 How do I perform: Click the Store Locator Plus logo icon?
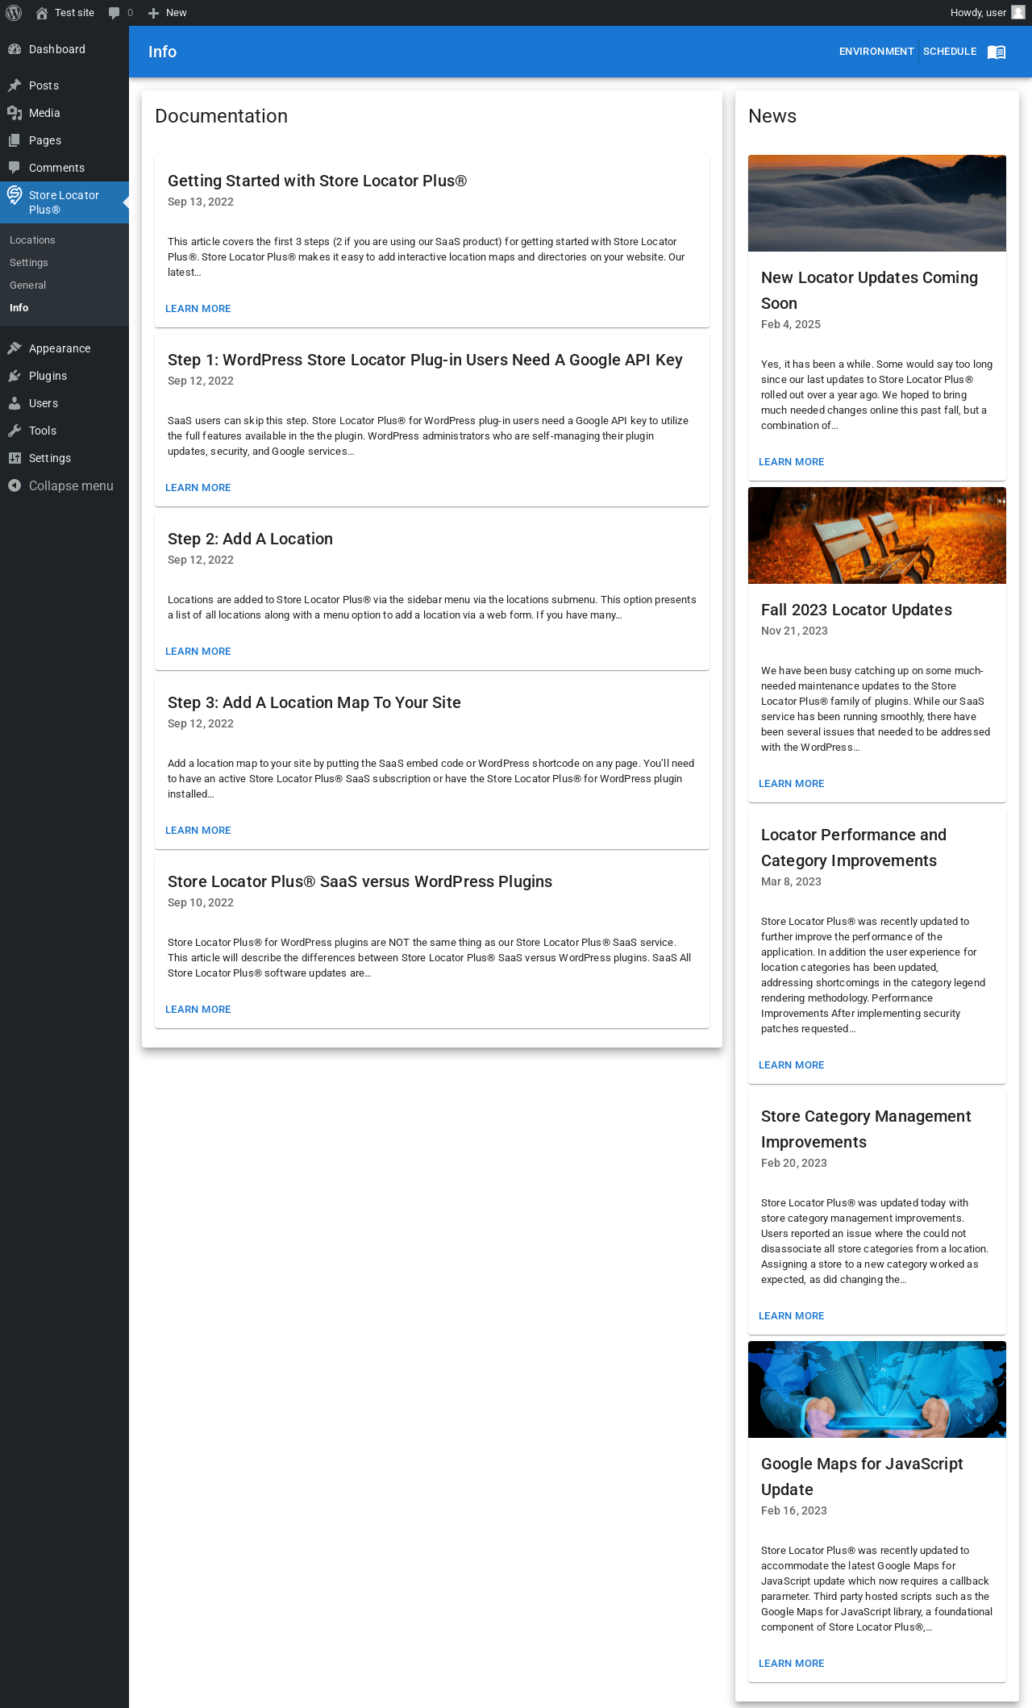(x=15, y=195)
